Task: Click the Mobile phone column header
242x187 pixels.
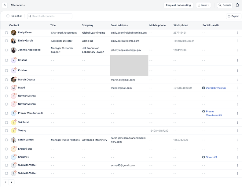Action: coord(157,25)
